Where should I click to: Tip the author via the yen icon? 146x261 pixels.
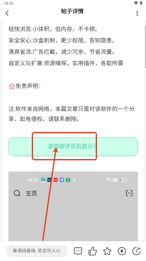point(122,251)
